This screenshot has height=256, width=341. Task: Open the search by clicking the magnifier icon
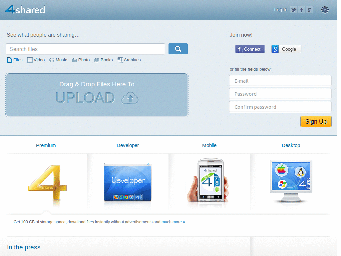(x=178, y=49)
